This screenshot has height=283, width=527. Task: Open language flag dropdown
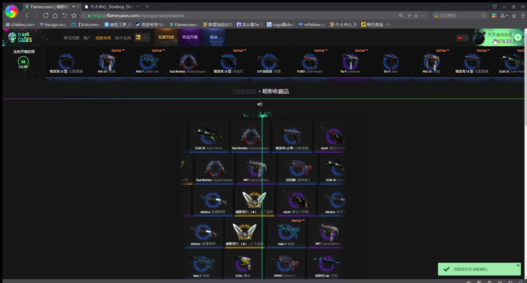pyautogui.click(x=462, y=38)
